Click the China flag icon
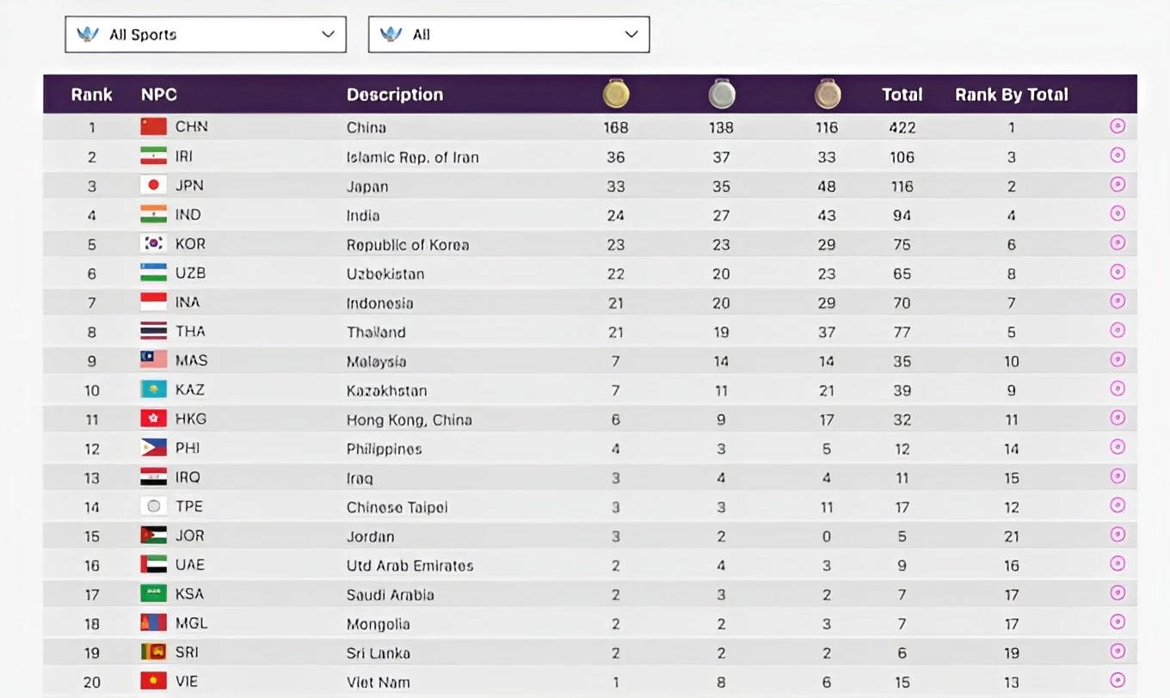Viewport: 1170px width, 698px height. click(154, 126)
